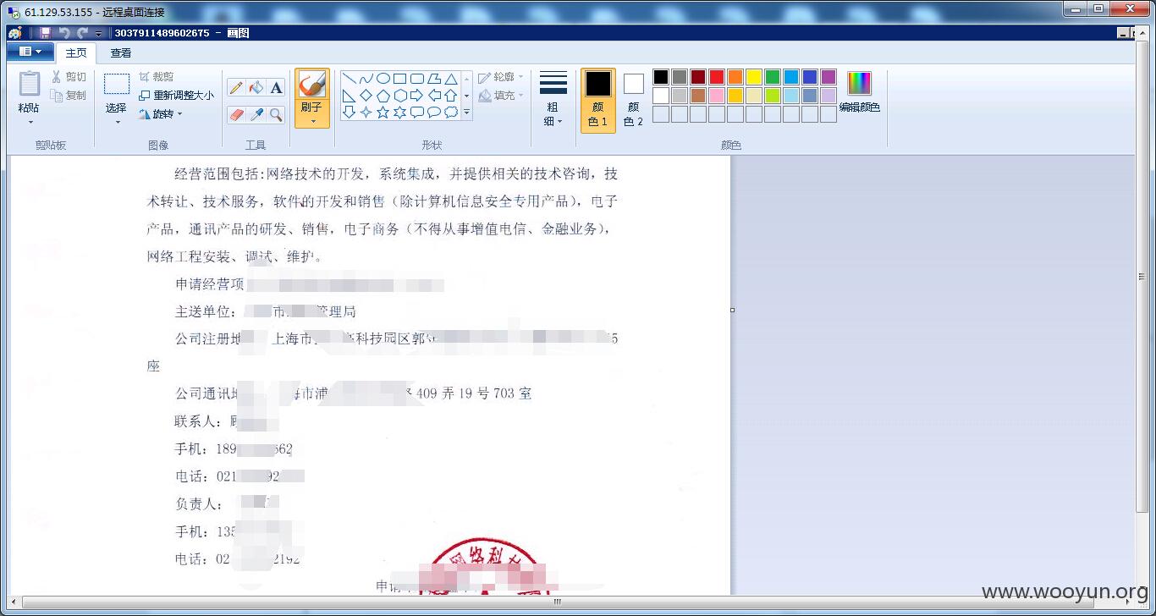Click the canvas right-edge resize handle

[733, 310]
